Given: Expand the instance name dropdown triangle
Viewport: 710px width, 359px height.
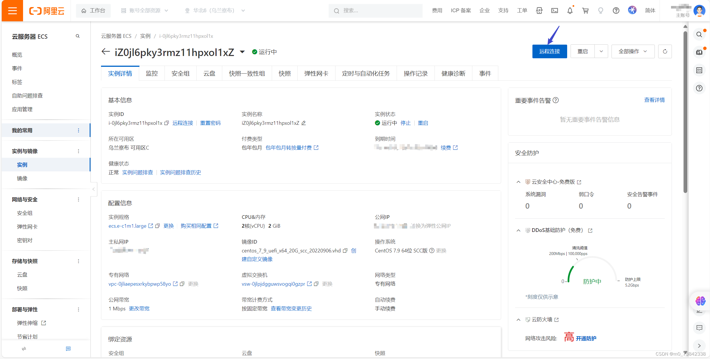Looking at the screenshot, I should [x=242, y=52].
